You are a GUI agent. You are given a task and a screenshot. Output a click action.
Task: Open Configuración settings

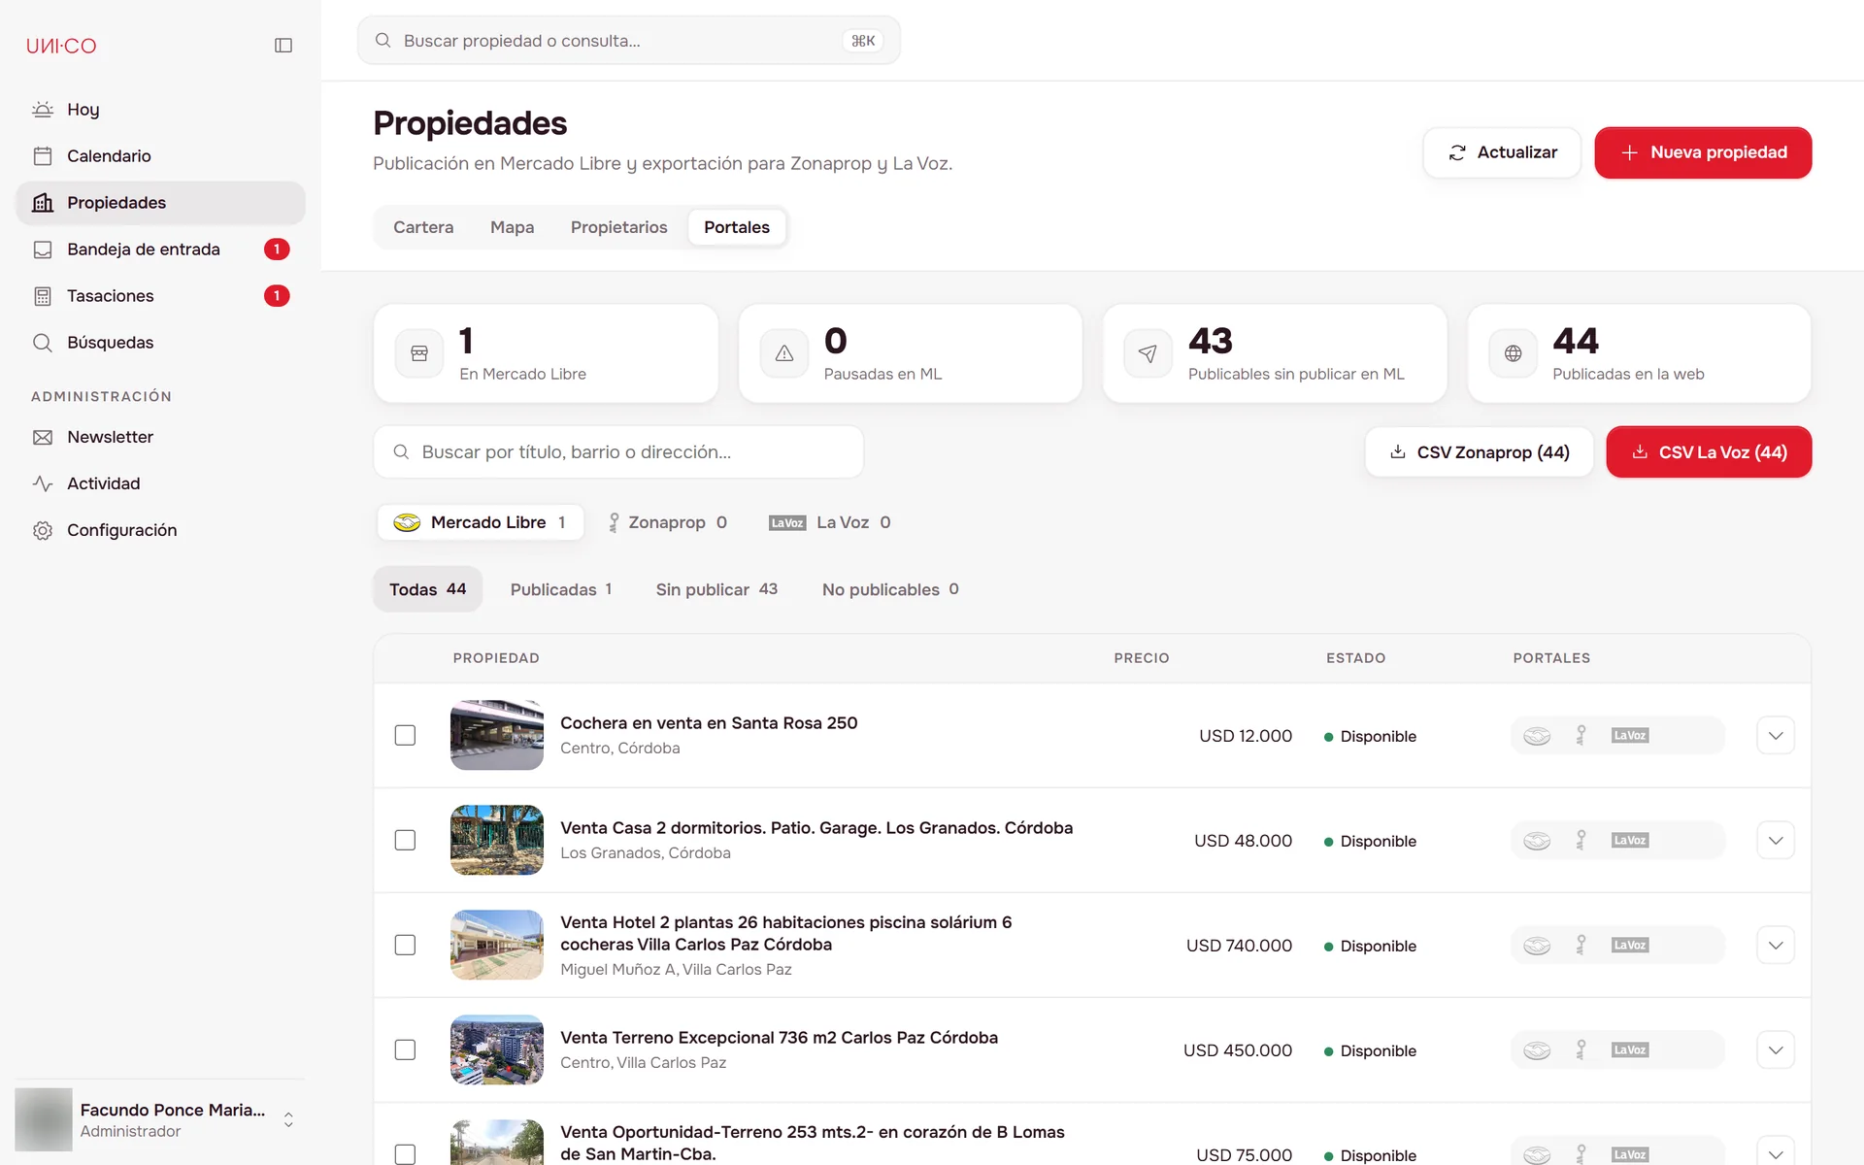click(160, 530)
